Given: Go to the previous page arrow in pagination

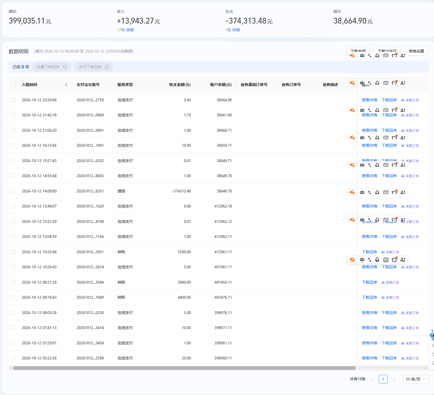Looking at the screenshot, I should [x=372, y=379].
